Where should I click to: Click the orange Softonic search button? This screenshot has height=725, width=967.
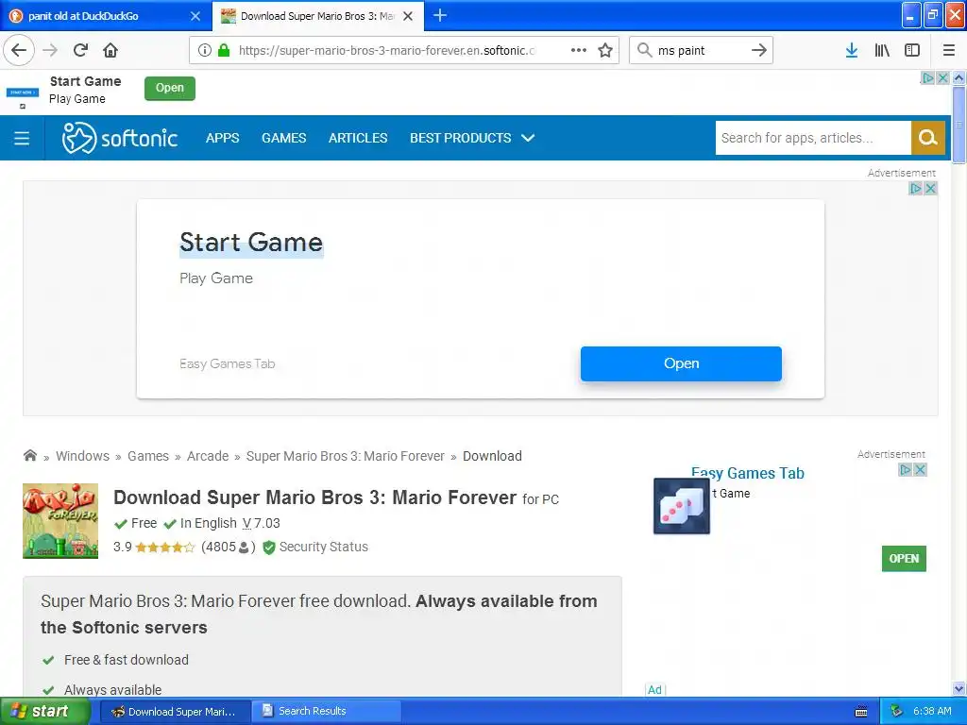927,138
